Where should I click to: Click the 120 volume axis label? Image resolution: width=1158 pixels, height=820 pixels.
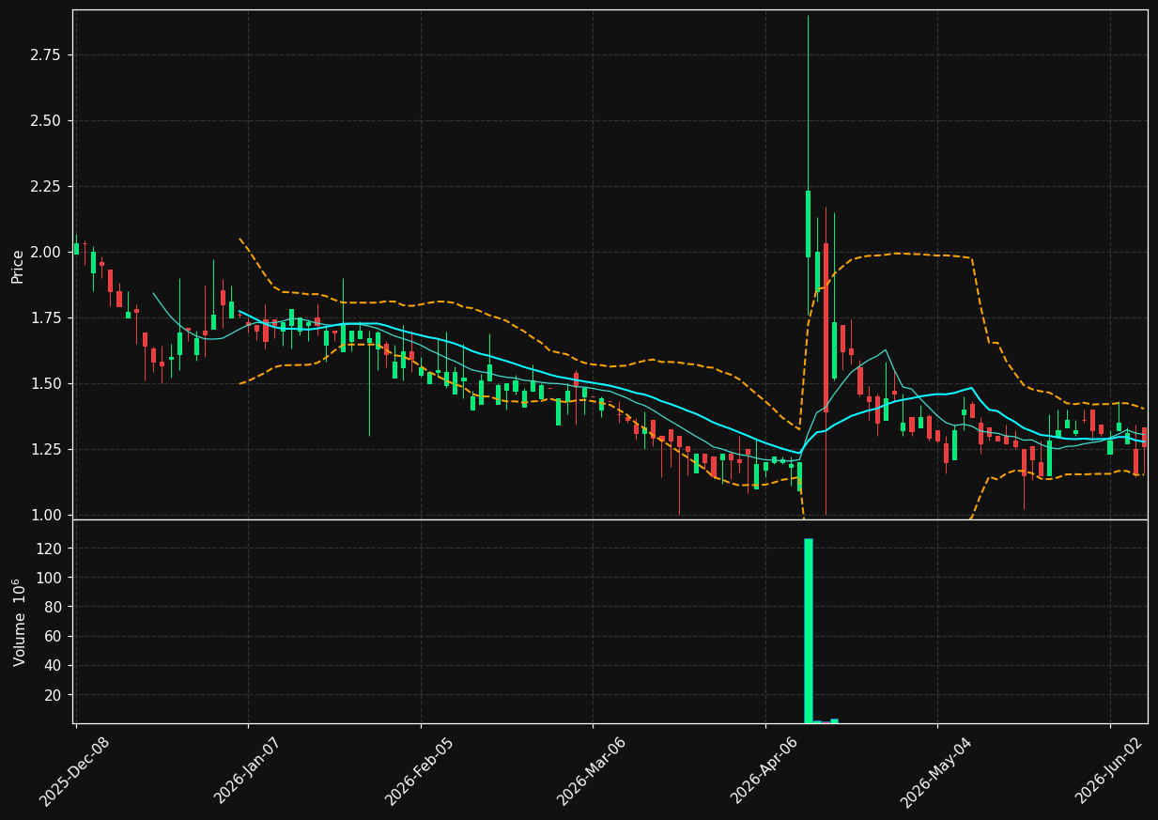click(49, 549)
